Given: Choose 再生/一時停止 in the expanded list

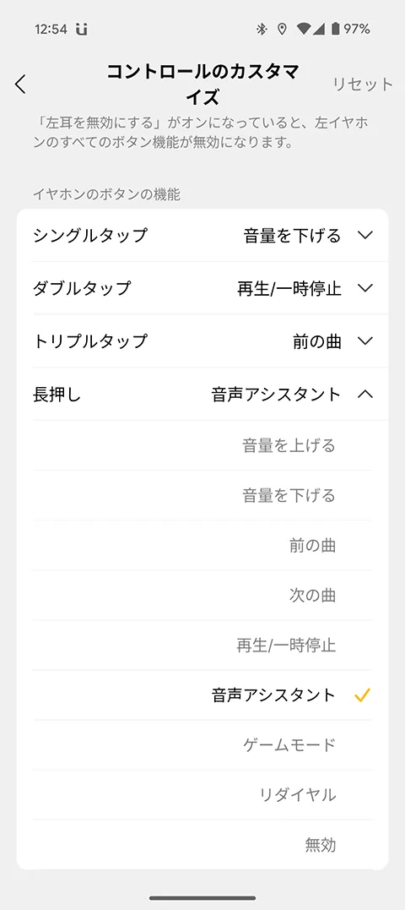Looking at the screenshot, I should coord(202,646).
